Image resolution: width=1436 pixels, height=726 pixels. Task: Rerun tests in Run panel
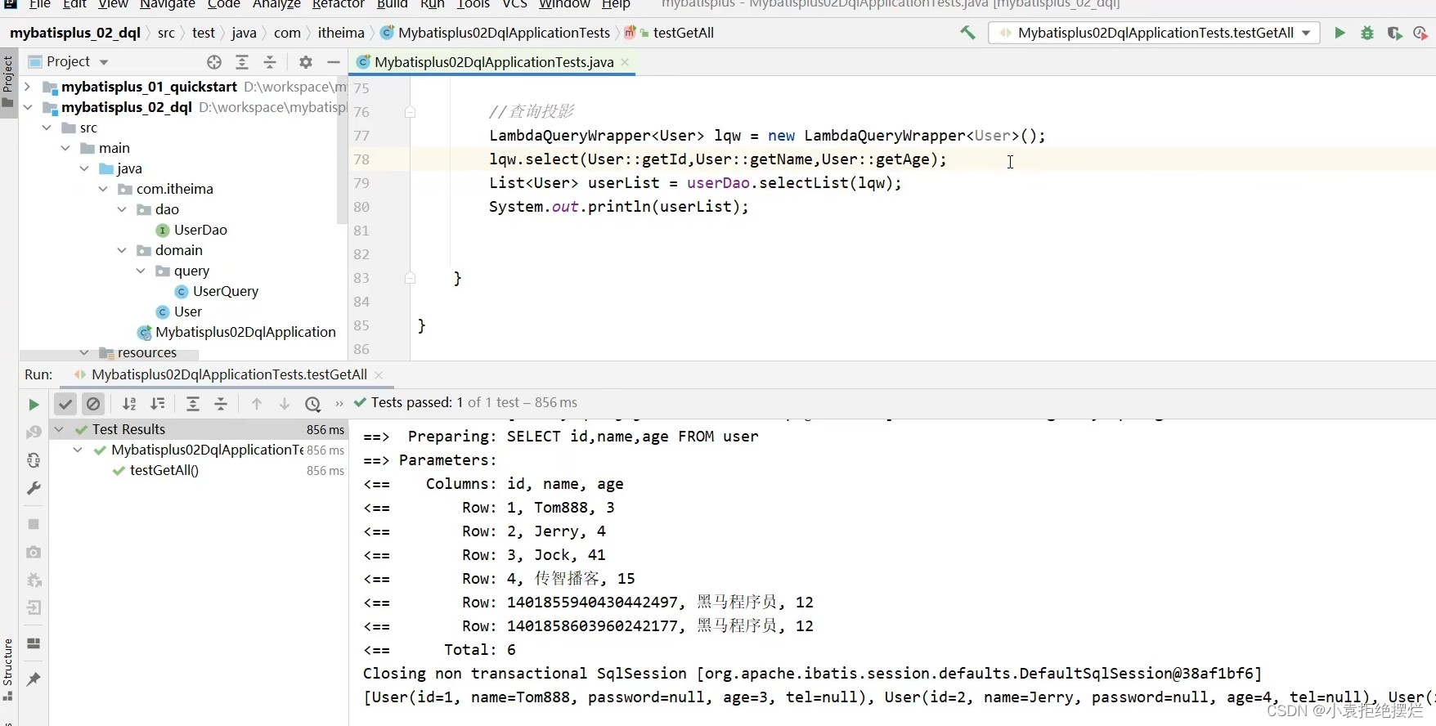point(34,404)
